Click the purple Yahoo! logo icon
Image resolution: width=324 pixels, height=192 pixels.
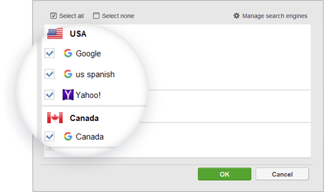(68, 95)
